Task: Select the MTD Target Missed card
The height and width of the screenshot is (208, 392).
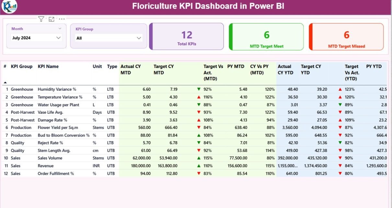Action: click(x=346, y=37)
